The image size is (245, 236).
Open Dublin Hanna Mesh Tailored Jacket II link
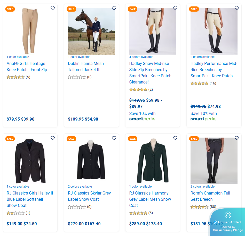[86, 66]
